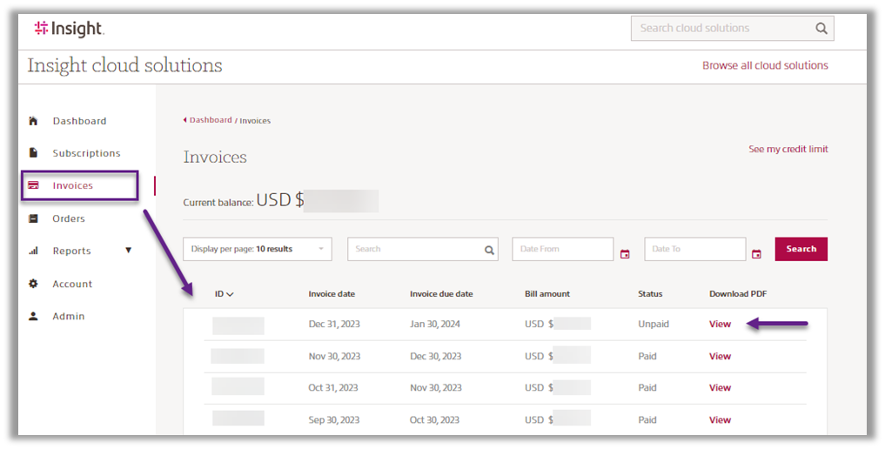Sort by the ID column chevron
Viewport: 885px width, 449px height.
pyautogui.click(x=230, y=294)
